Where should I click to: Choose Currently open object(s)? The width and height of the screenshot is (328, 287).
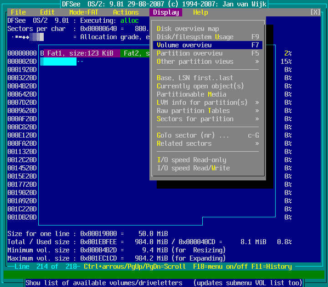(x=200, y=86)
